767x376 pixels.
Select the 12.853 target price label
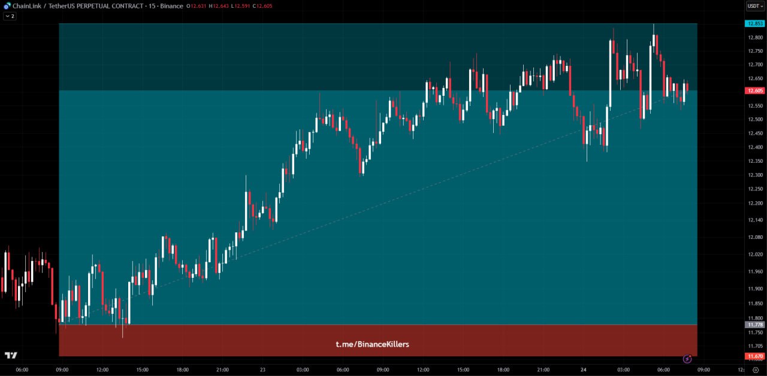(754, 24)
